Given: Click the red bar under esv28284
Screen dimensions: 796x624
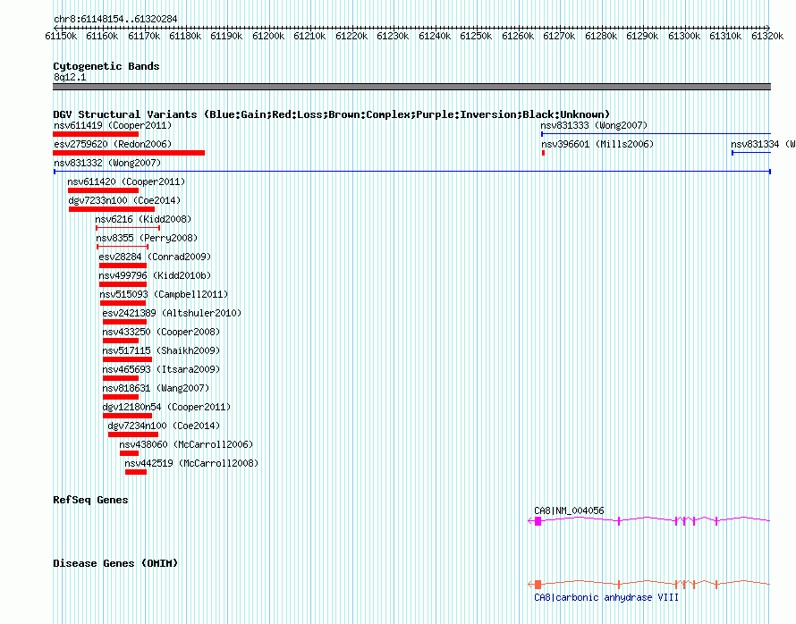Looking at the screenshot, I should point(123,266).
